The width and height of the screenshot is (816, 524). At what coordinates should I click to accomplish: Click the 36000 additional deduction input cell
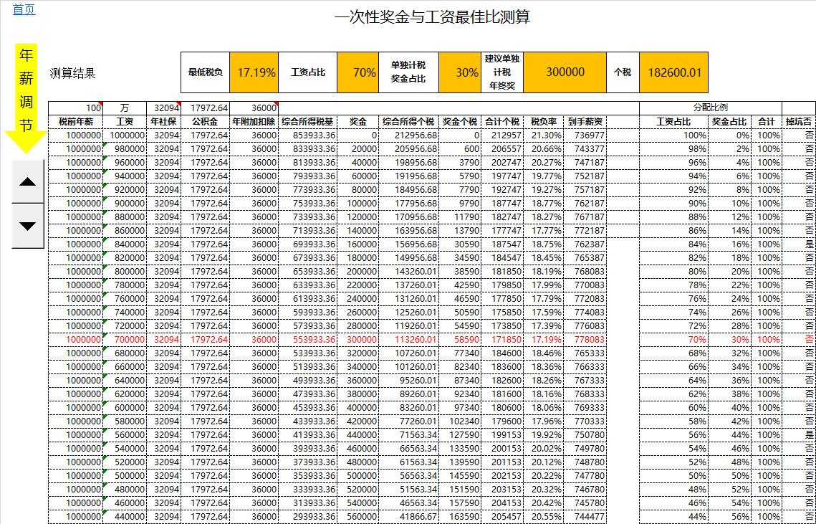click(254, 108)
